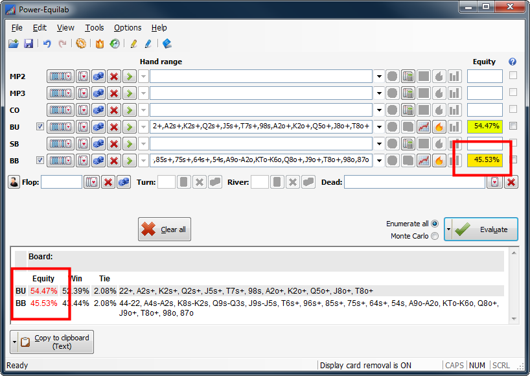Open the Edit menu
This screenshot has width=530, height=376.
tap(40, 28)
